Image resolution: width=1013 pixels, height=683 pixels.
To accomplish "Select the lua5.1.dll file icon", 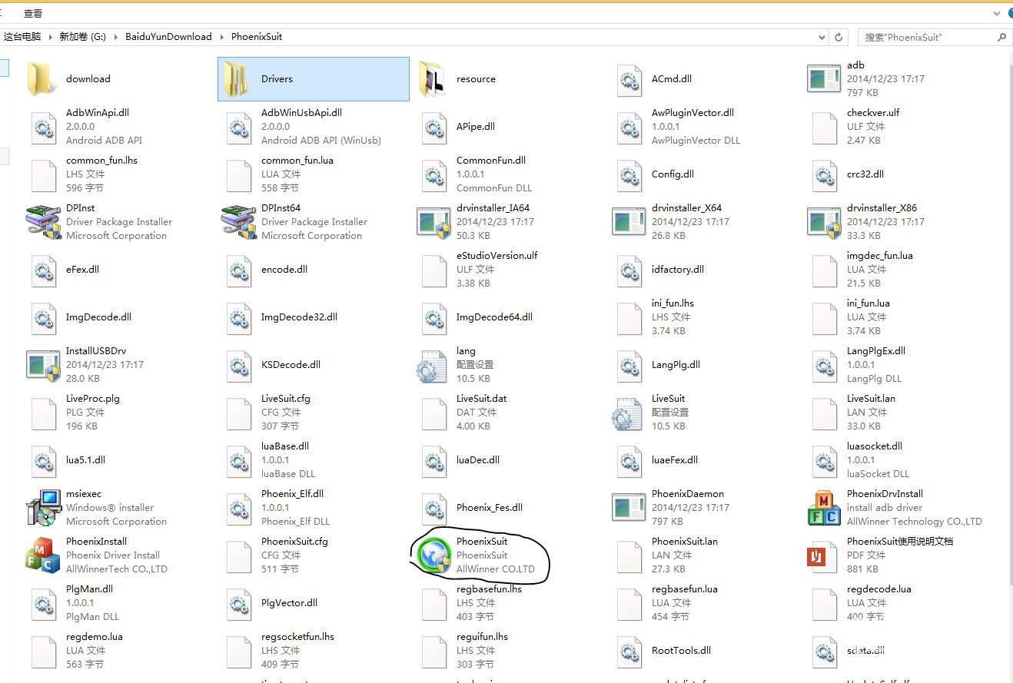I will [x=43, y=460].
